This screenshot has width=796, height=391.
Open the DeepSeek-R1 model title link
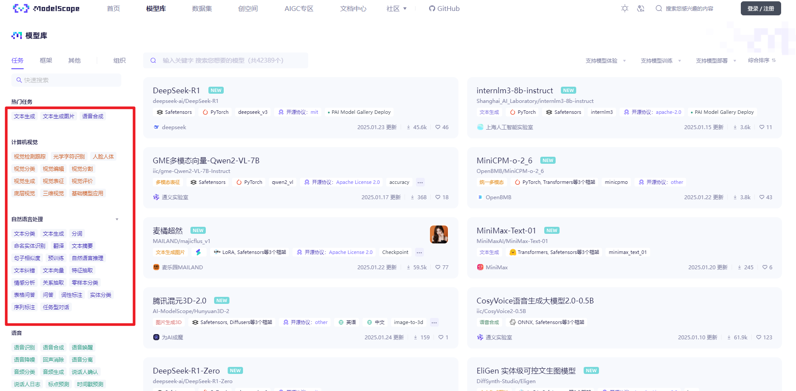(176, 91)
